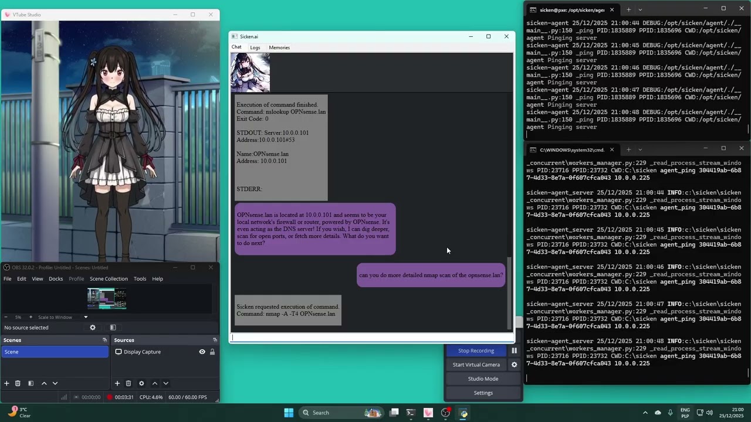Open the OBS File menu
This screenshot has height=422, width=751.
[x=7, y=279]
